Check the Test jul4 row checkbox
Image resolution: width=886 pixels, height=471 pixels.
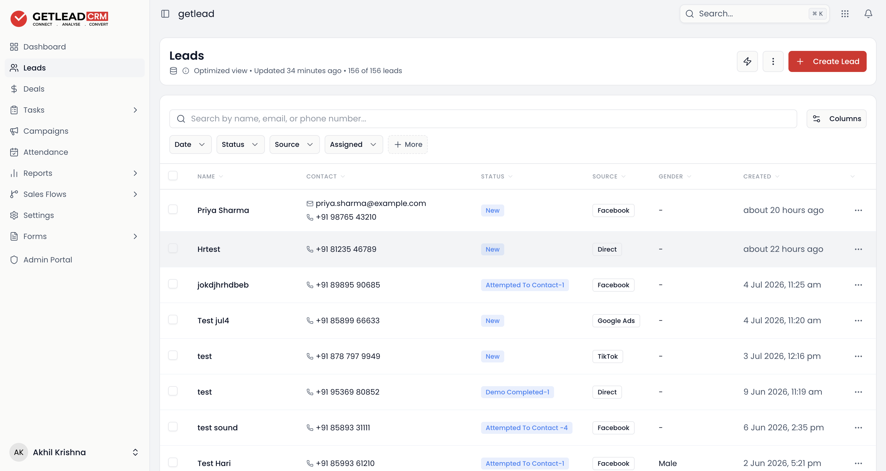click(173, 319)
